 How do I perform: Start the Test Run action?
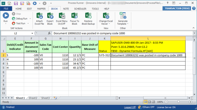tap(20, 23)
